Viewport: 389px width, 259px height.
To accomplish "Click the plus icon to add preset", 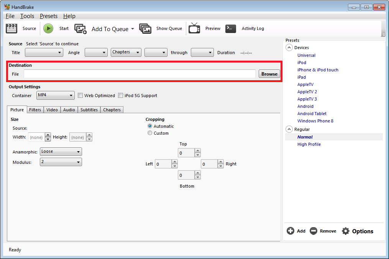I will 290,231.
